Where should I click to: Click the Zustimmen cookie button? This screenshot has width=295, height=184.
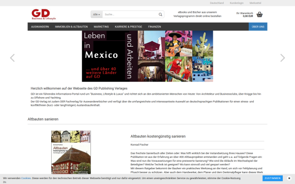coord(272,178)
